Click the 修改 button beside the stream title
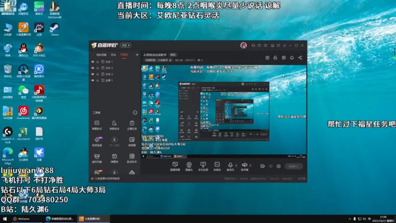Screen dimensions: 396x223 click(x=173, y=55)
